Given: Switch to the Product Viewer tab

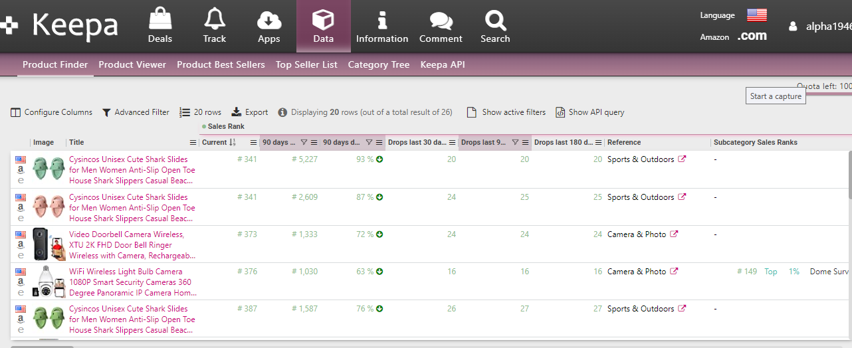Looking at the screenshot, I should (132, 64).
